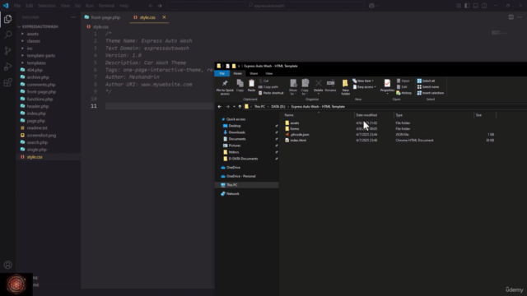Open the Copy to dropdown

click(305, 87)
